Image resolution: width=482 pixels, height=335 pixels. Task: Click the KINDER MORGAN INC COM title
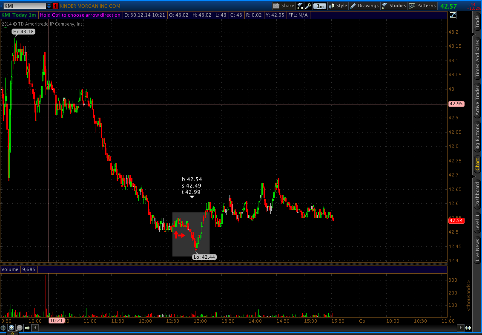(90, 6)
